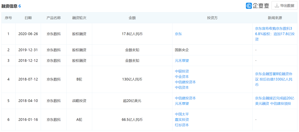Open the 中信资本 investor link
The width and height of the screenshot is (299, 132).
[x=182, y=88]
